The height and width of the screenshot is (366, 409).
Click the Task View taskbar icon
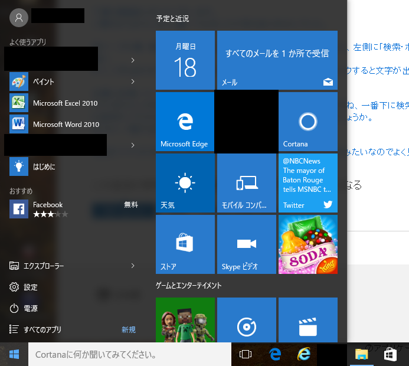click(246, 354)
